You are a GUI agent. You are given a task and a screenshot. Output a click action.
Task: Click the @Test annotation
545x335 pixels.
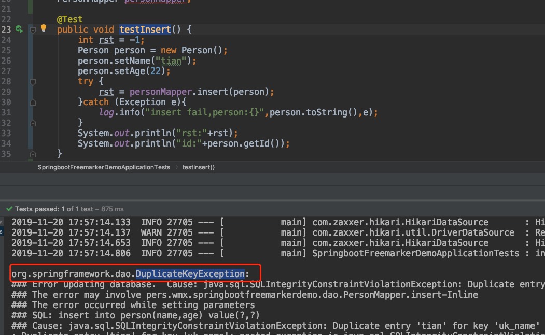69,19
